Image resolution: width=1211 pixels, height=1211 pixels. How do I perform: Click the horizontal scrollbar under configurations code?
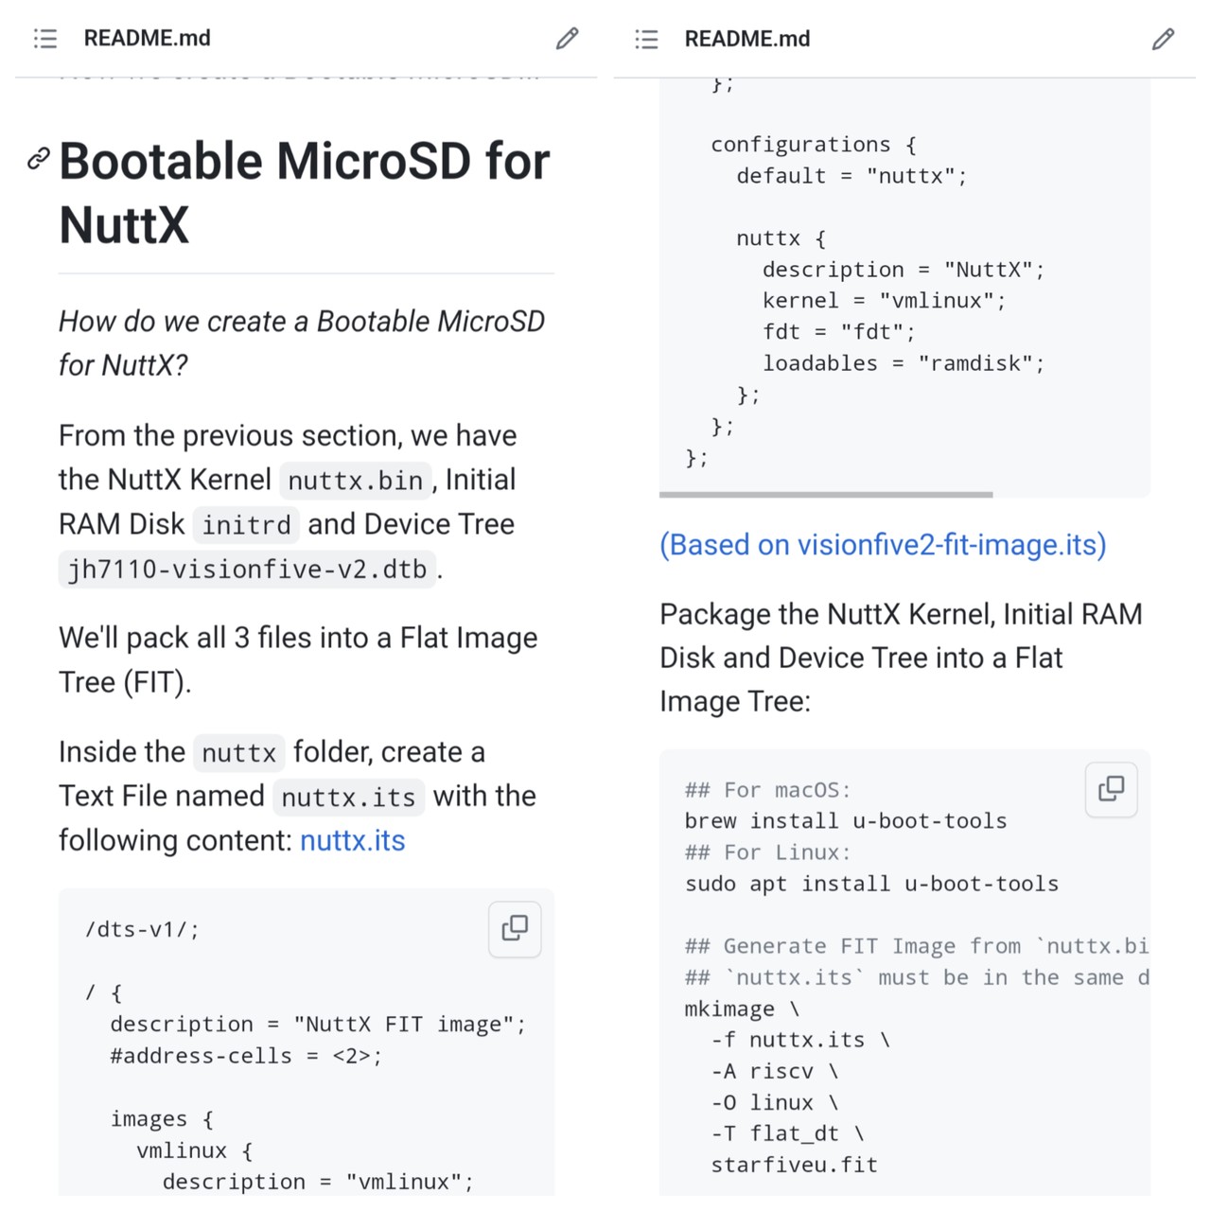(826, 494)
